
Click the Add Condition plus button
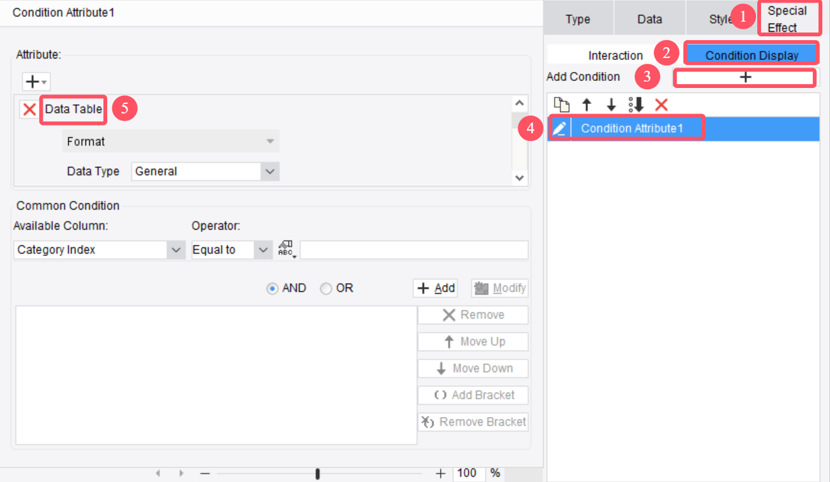pyautogui.click(x=745, y=77)
